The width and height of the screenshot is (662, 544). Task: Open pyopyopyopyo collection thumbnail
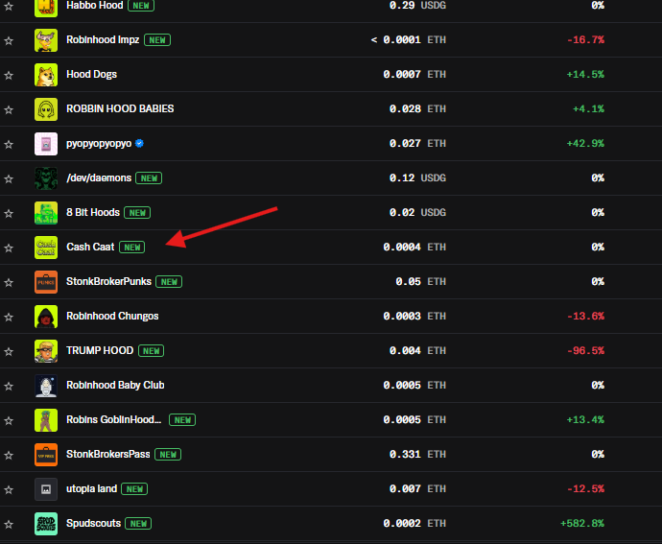coord(46,144)
